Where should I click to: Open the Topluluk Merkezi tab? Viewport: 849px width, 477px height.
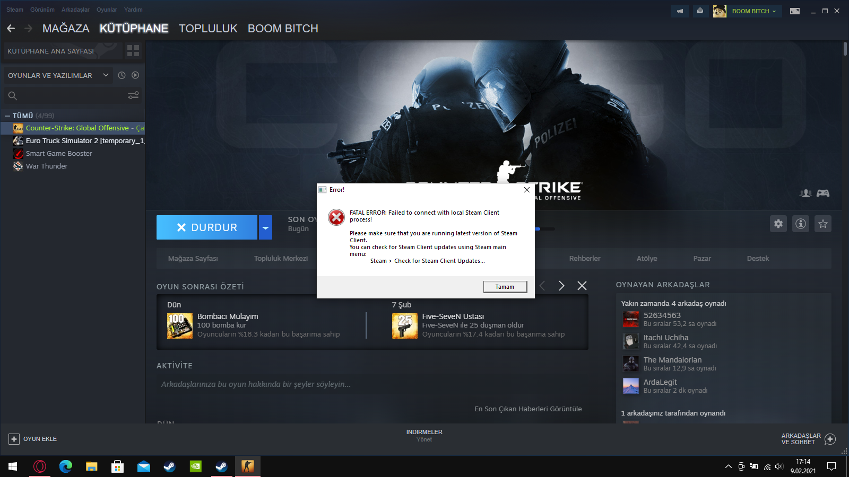tap(281, 259)
